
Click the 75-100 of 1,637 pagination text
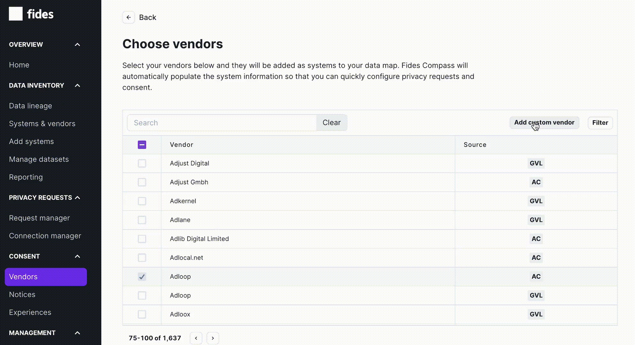[155, 338]
